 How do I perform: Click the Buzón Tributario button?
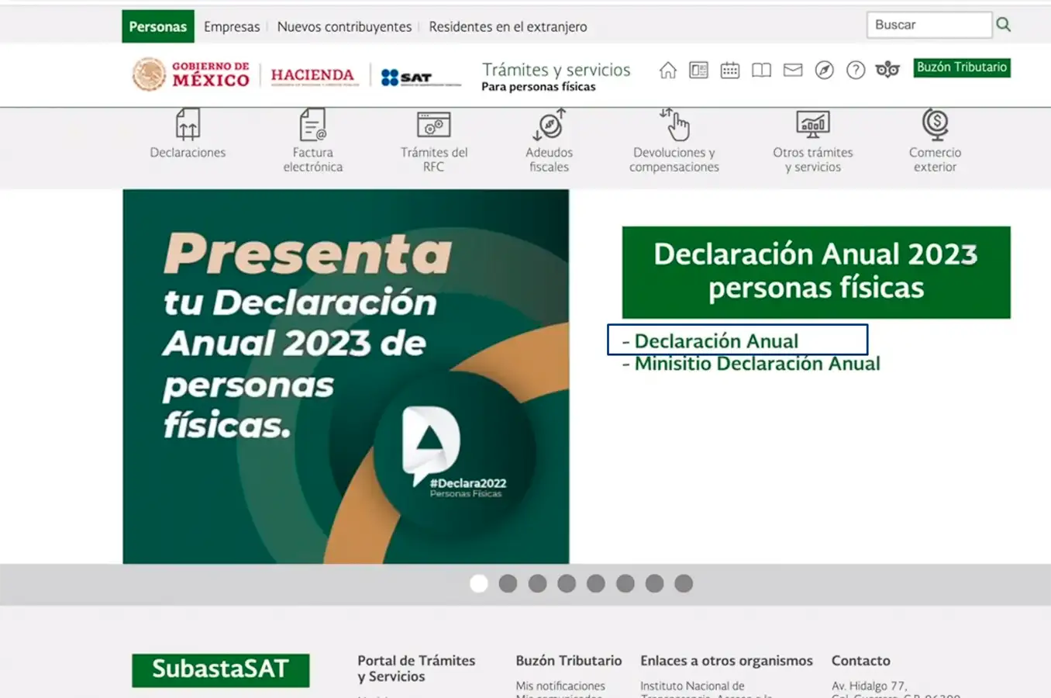(961, 67)
